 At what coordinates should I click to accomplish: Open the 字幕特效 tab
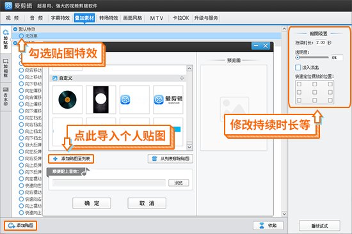pos(60,18)
